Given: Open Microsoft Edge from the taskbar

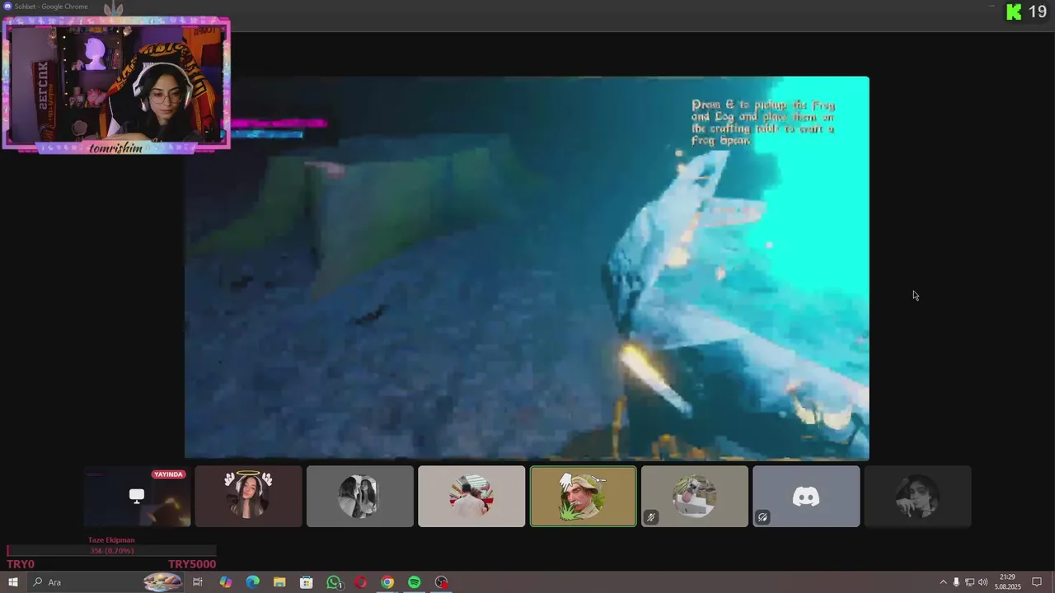Looking at the screenshot, I should (x=252, y=582).
